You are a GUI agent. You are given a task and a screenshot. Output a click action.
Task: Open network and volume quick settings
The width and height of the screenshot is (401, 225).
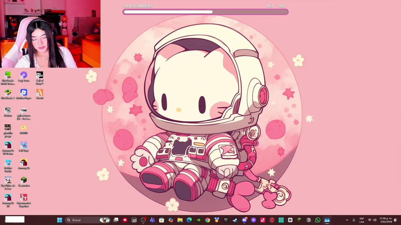click(372, 220)
